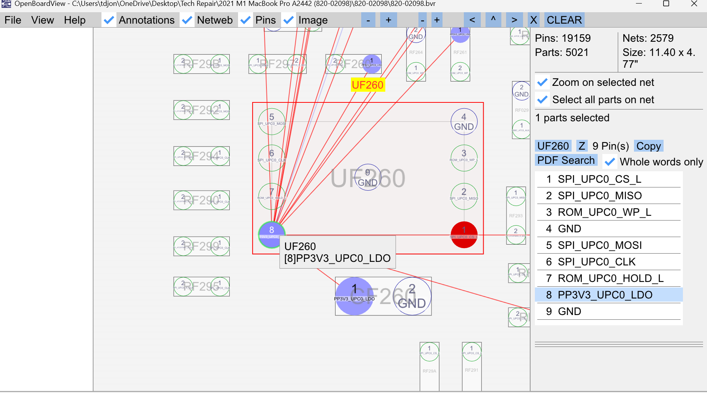Toggle the Image checkbox in toolbar
The height and width of the screenshot is (393, 707).
tap(289, 20)
